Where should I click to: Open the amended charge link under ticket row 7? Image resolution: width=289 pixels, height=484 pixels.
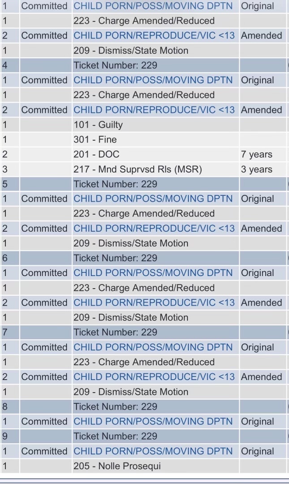pyautogui.click(x=154, y=377)
